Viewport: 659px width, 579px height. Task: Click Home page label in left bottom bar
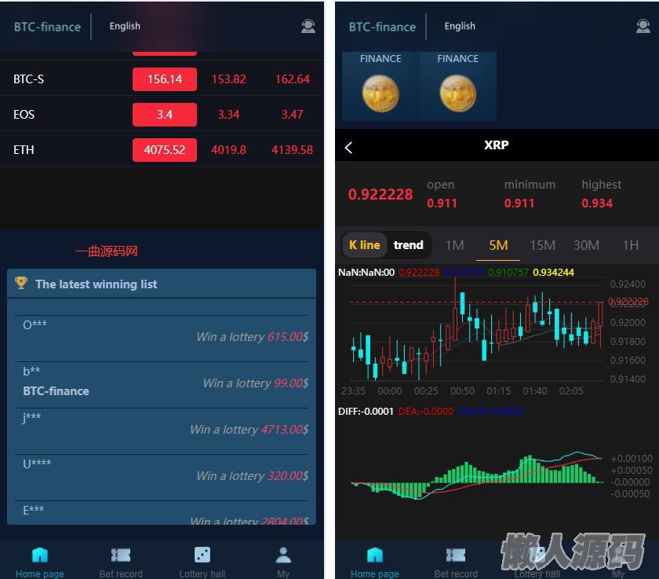coord(40,574)
